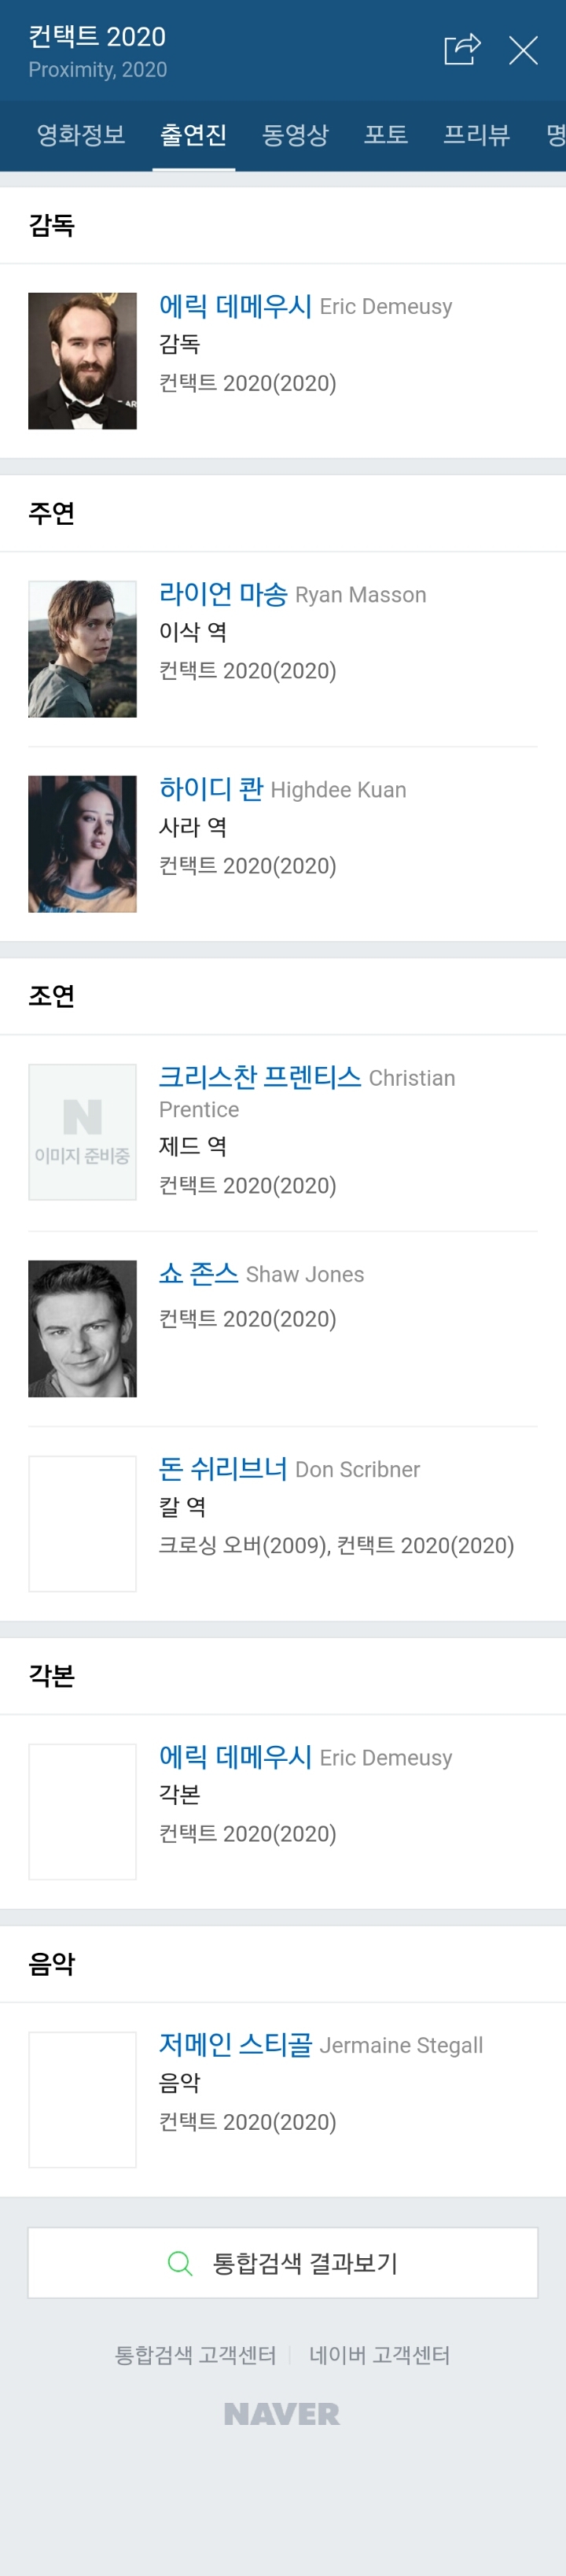Open director Eric Demeusy's photo thumbnail
Image resolution: width=566 pixels, height=2576 pixels.
[82, 361]
